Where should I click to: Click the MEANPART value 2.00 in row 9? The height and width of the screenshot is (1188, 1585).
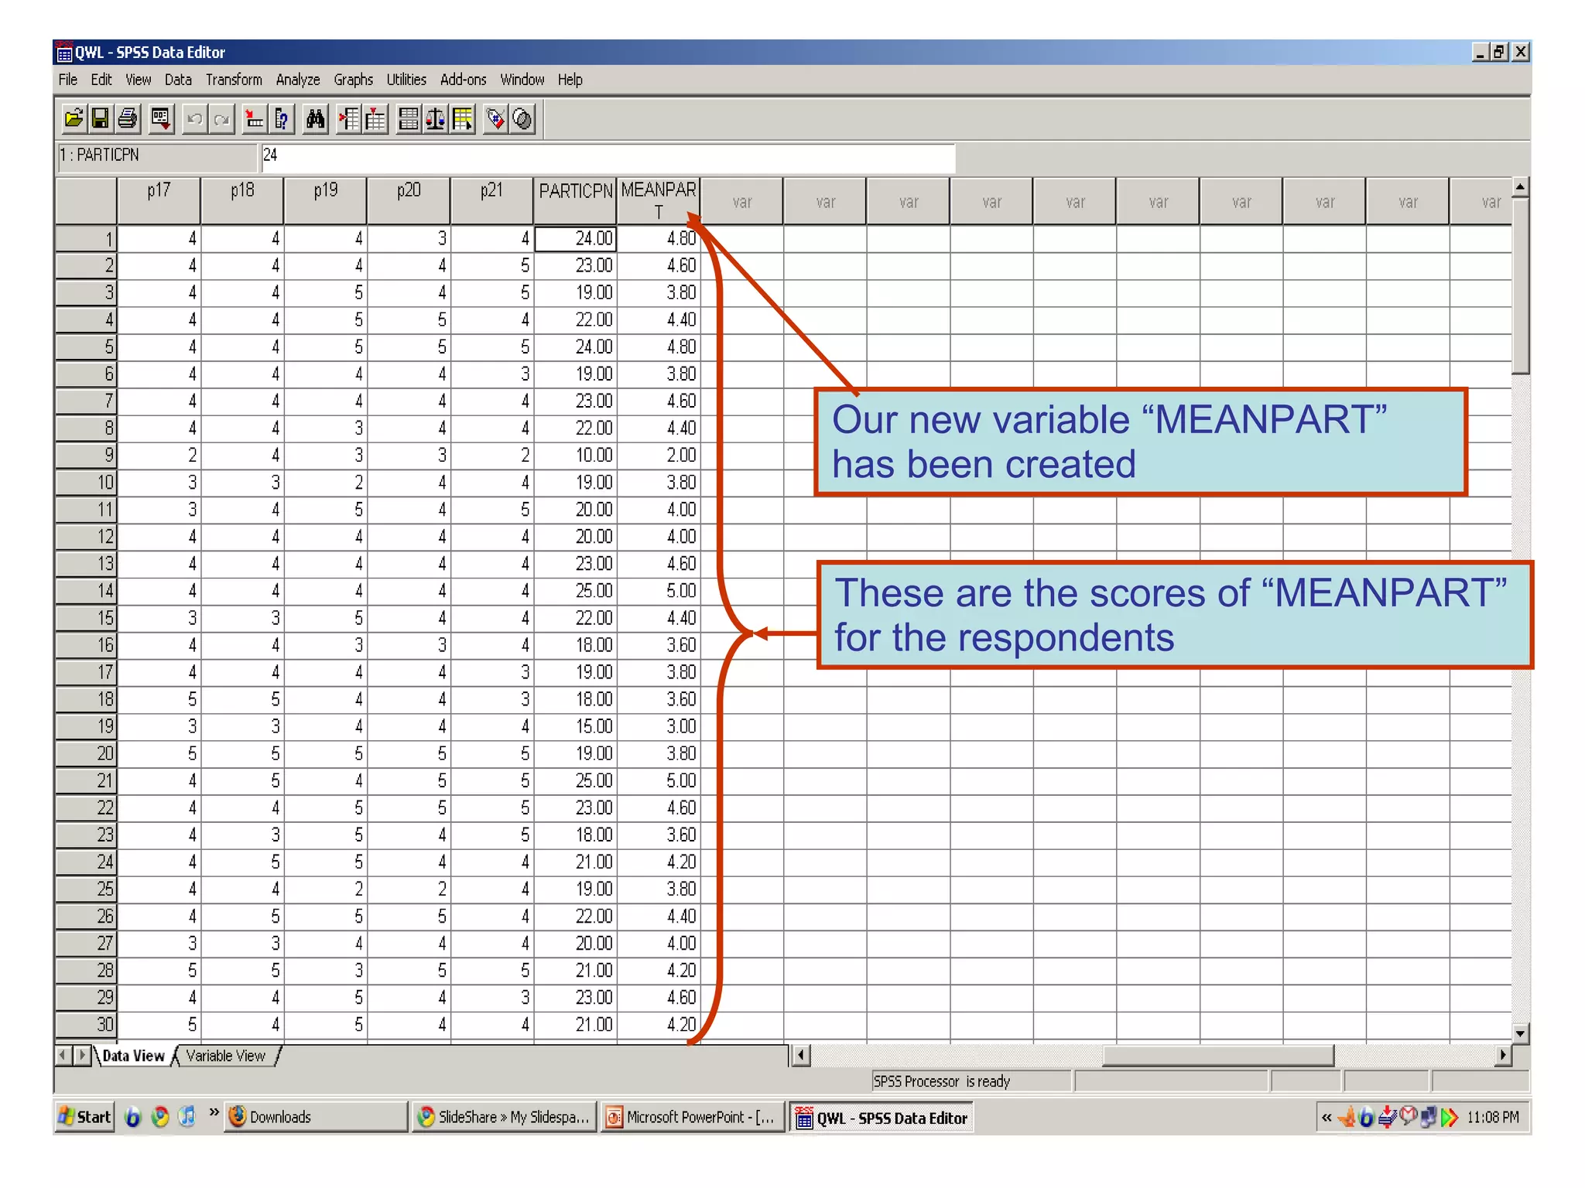(659, 456)
